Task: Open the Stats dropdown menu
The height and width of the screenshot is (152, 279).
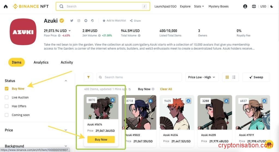Action: [x=199, y=7]
